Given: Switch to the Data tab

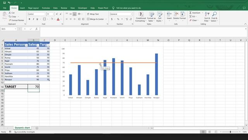Looking at the screenshot, I should click(x=55, y=8).
